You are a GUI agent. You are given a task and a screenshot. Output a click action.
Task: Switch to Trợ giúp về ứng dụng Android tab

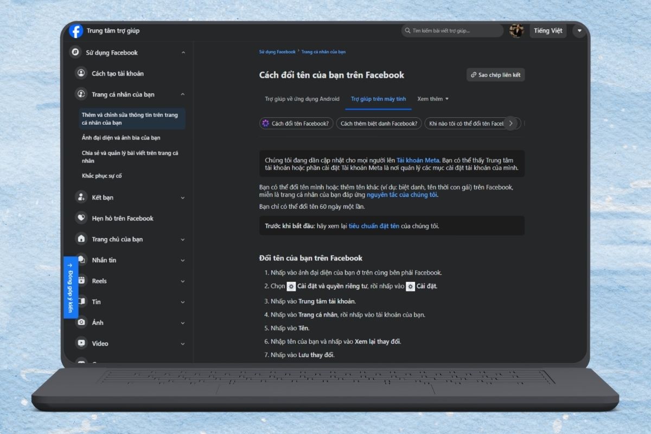coord(302,99)
